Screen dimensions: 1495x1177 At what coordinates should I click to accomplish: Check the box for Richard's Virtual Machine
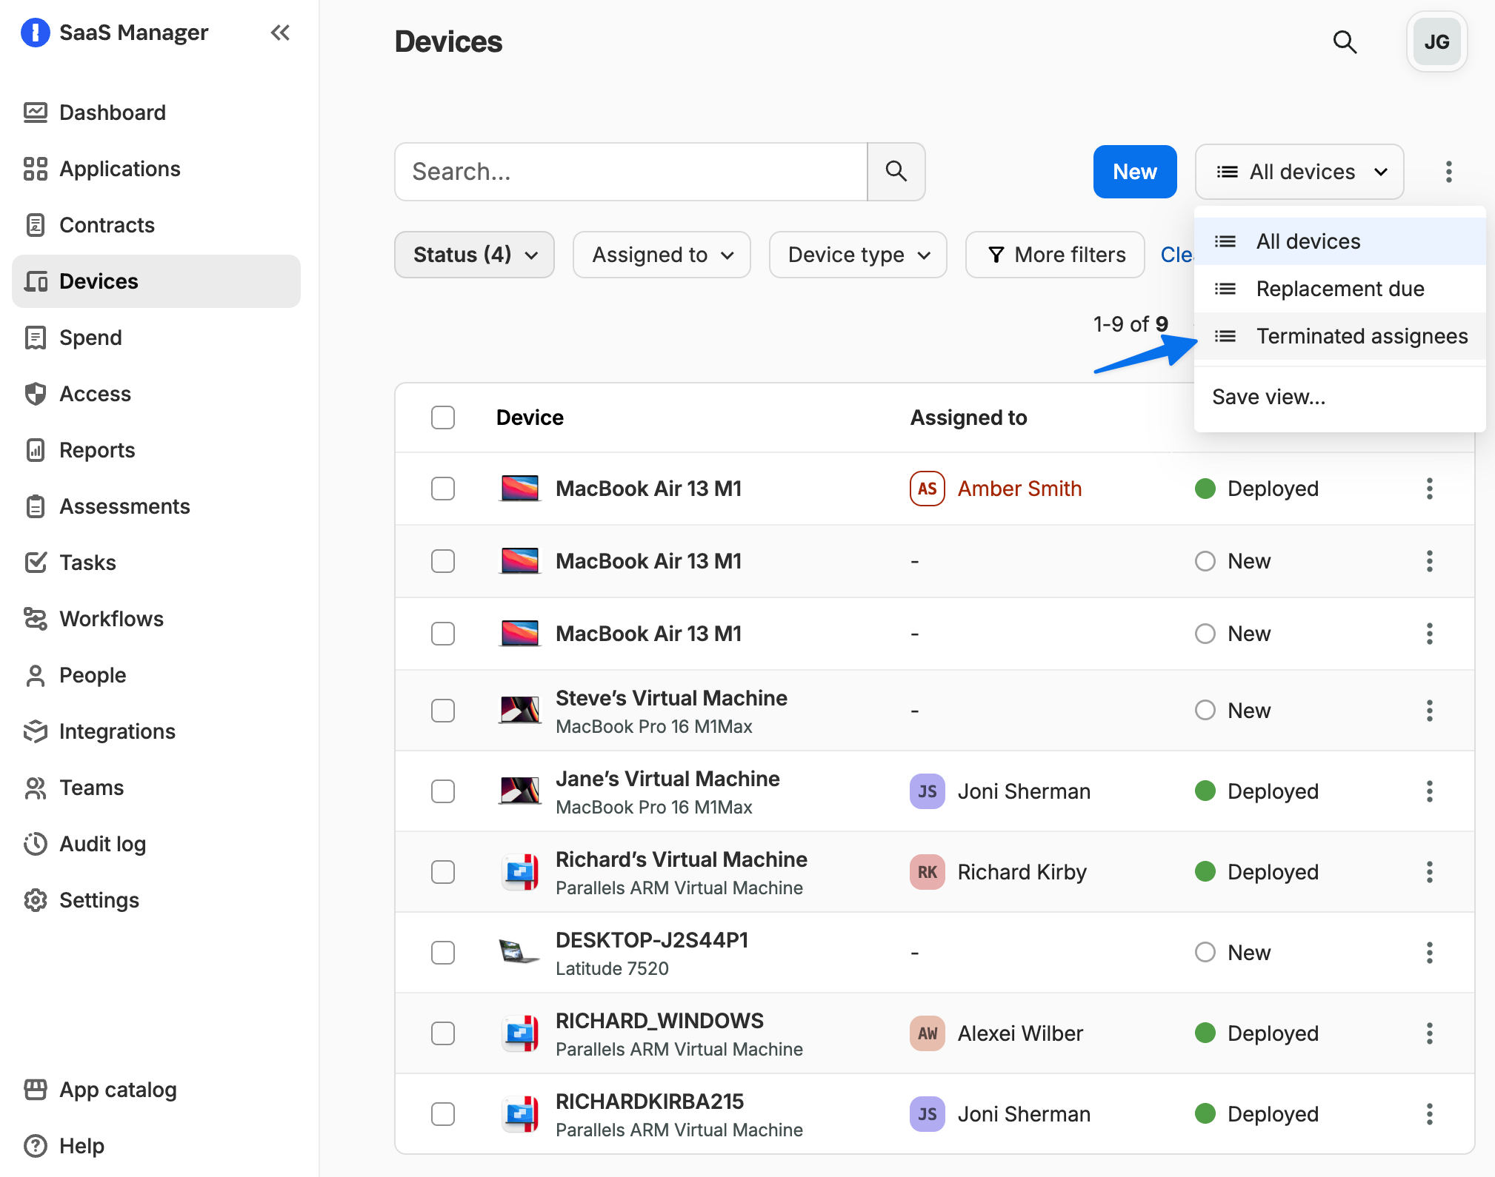(443, 872)
